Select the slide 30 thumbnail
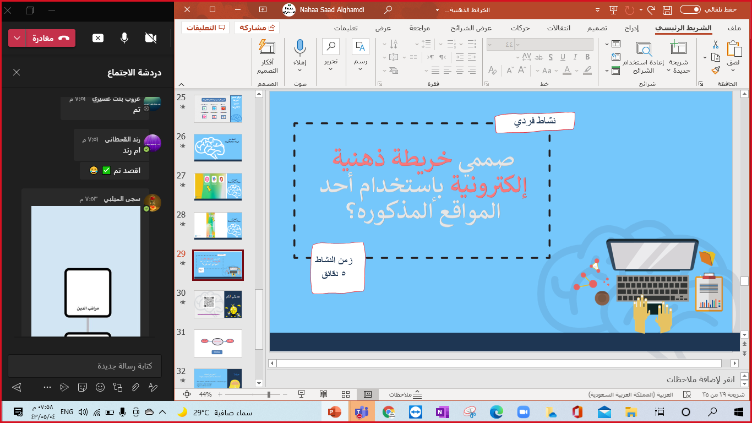The height and width of the screenshot is (423, 752). (x=218, y=304)
